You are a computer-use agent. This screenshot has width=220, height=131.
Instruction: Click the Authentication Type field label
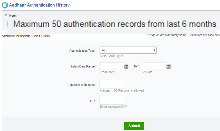point(82,51)
